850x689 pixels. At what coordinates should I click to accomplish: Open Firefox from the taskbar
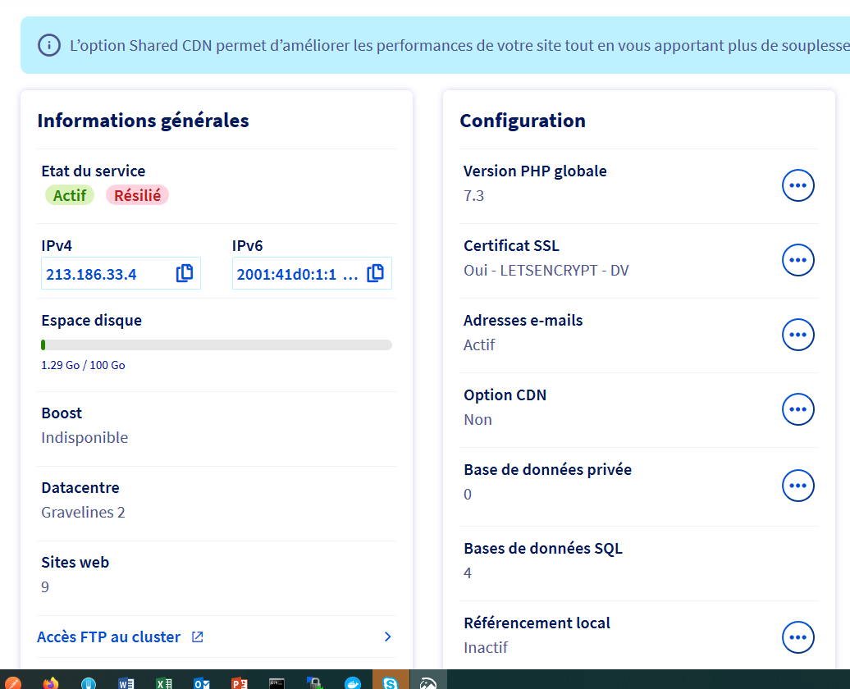pyautogui.click(x=51, y=682)
